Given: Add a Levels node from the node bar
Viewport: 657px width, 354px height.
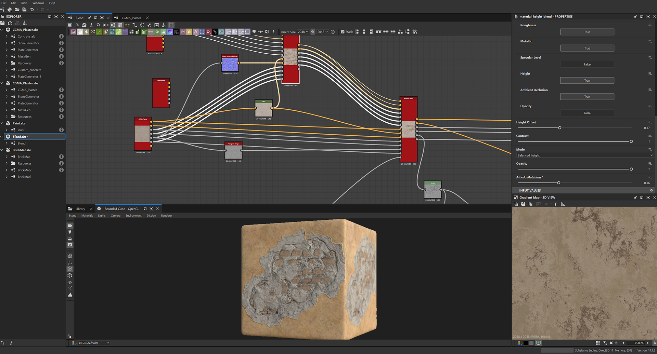Looking at the screenshot, I should [164, 32].
